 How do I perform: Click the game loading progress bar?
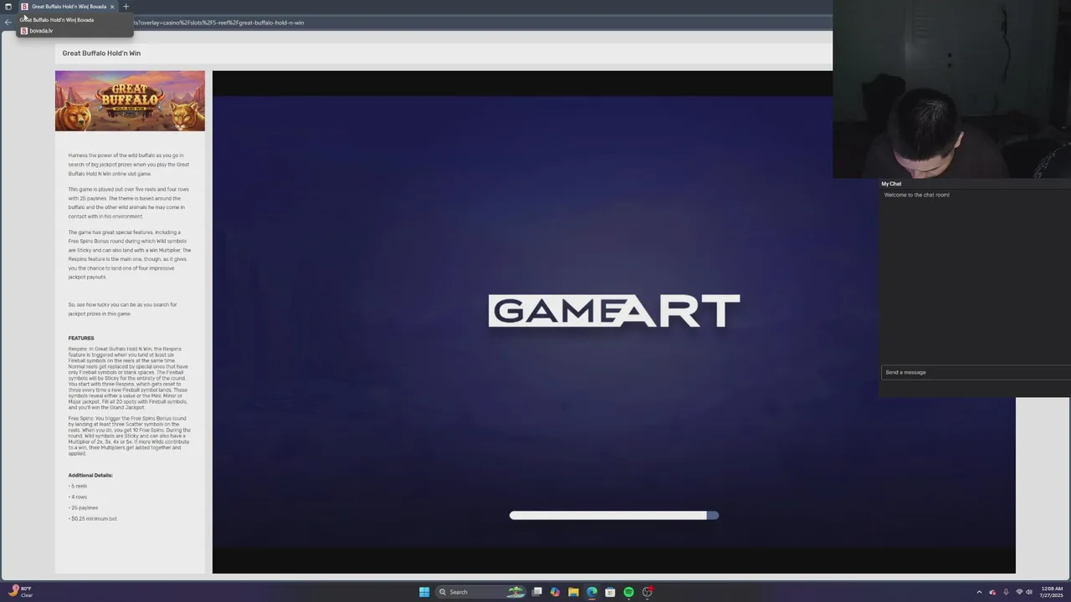(x=614, y=515)
